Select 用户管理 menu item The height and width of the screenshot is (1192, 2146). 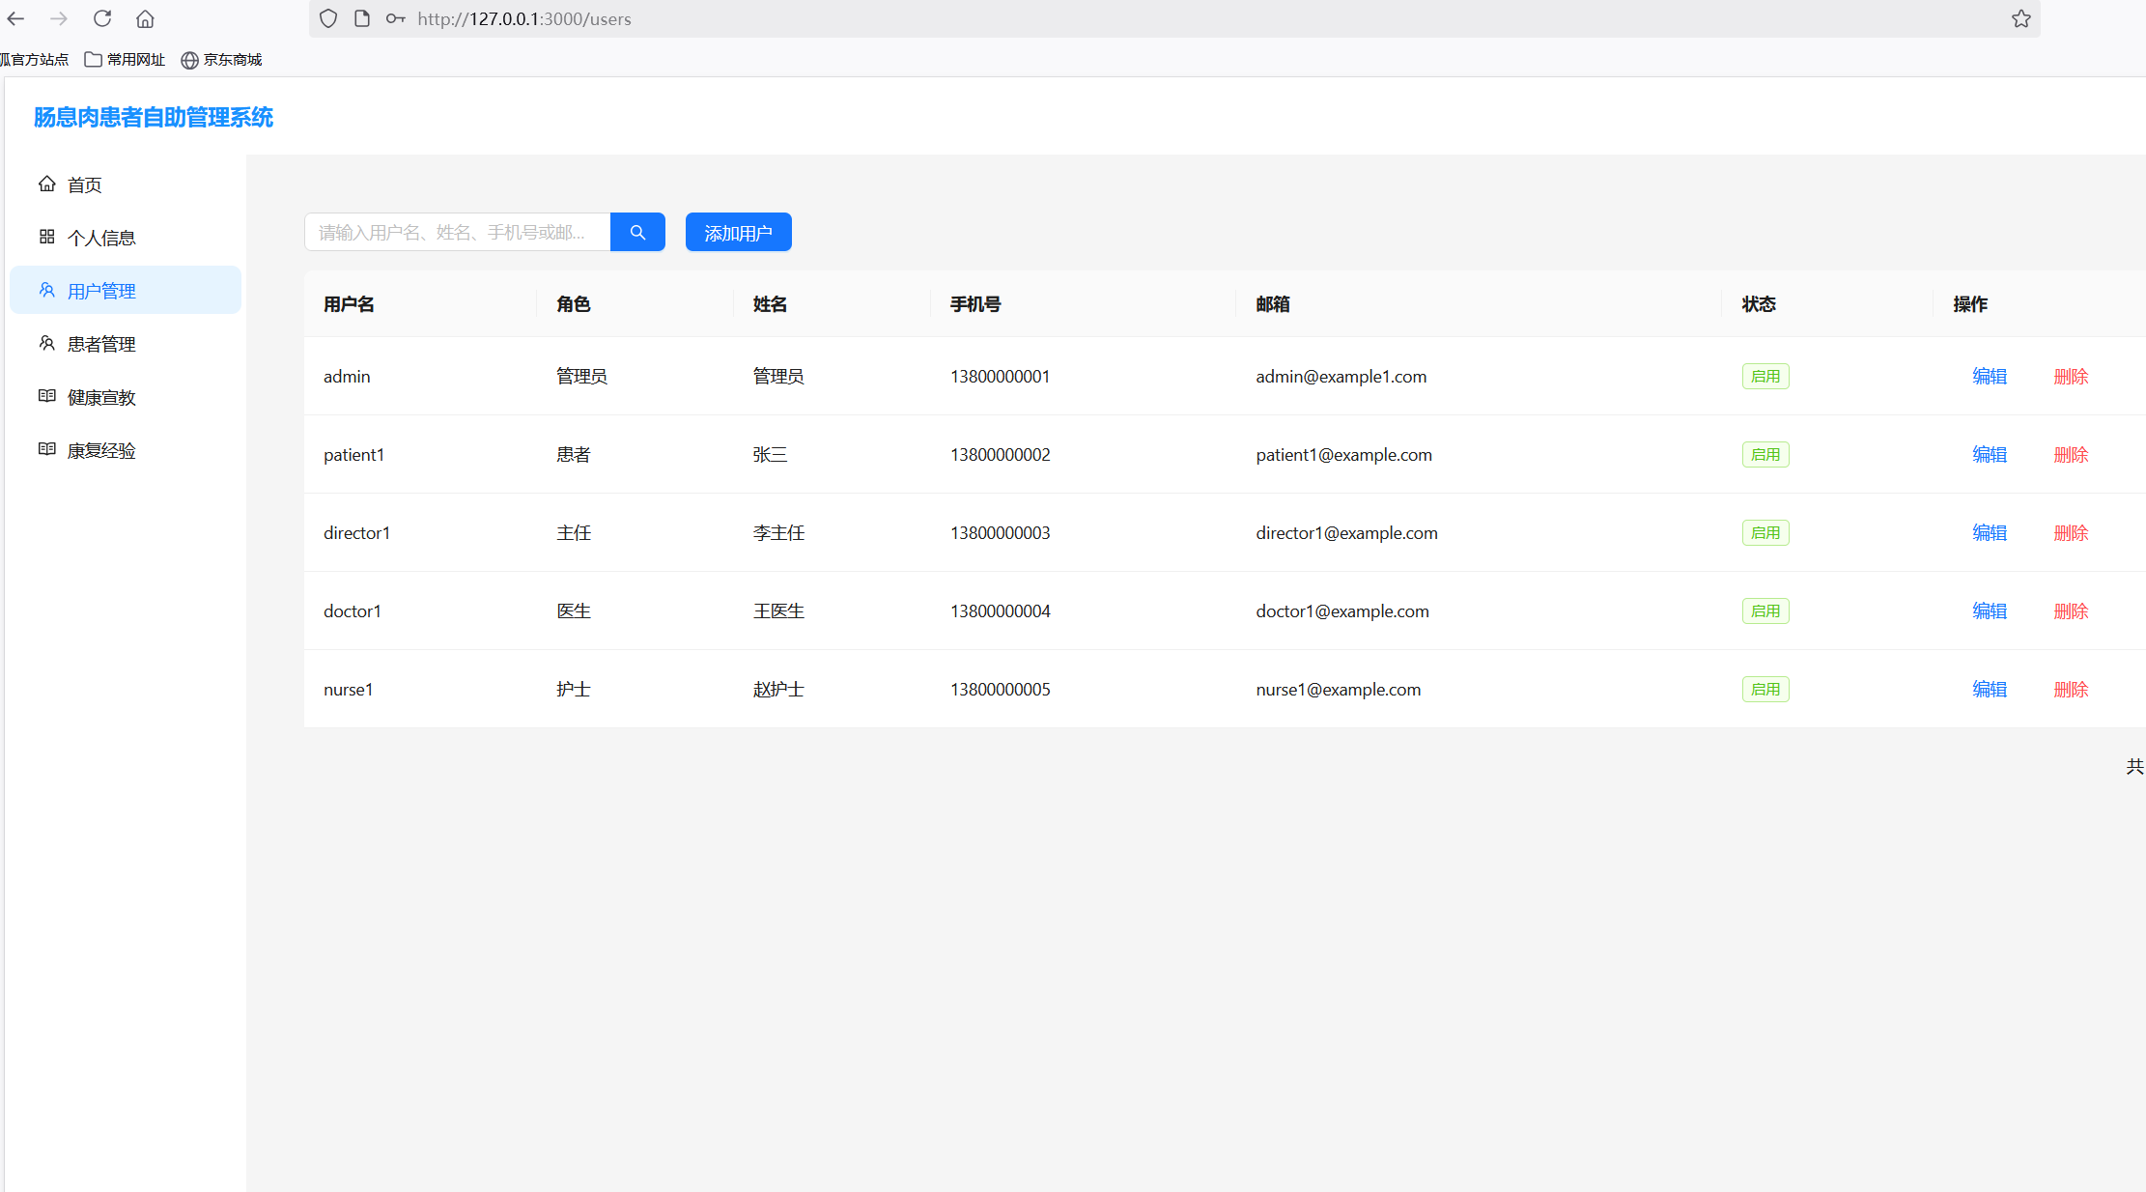tap(101, 291)
